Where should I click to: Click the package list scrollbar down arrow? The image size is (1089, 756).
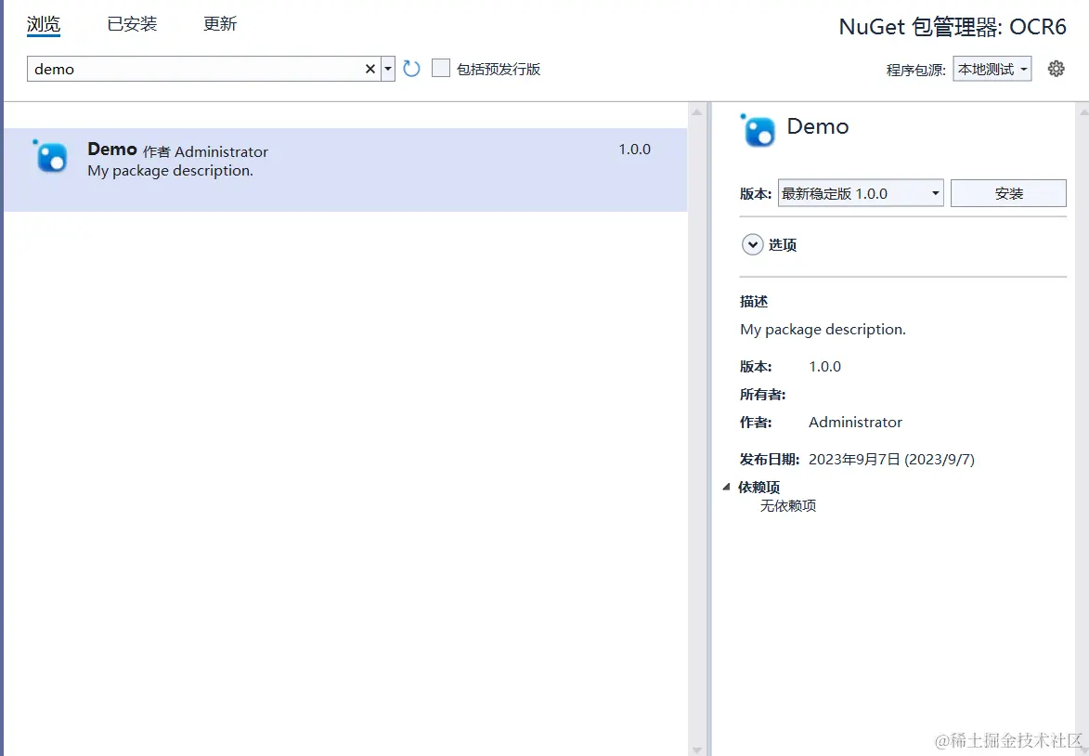pyautogui.click(x=697, y=749)
